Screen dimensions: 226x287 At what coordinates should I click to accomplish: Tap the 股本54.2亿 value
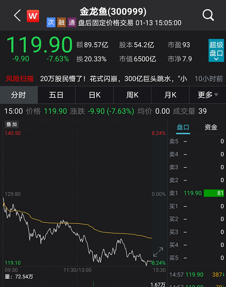(x=136, y=45)
